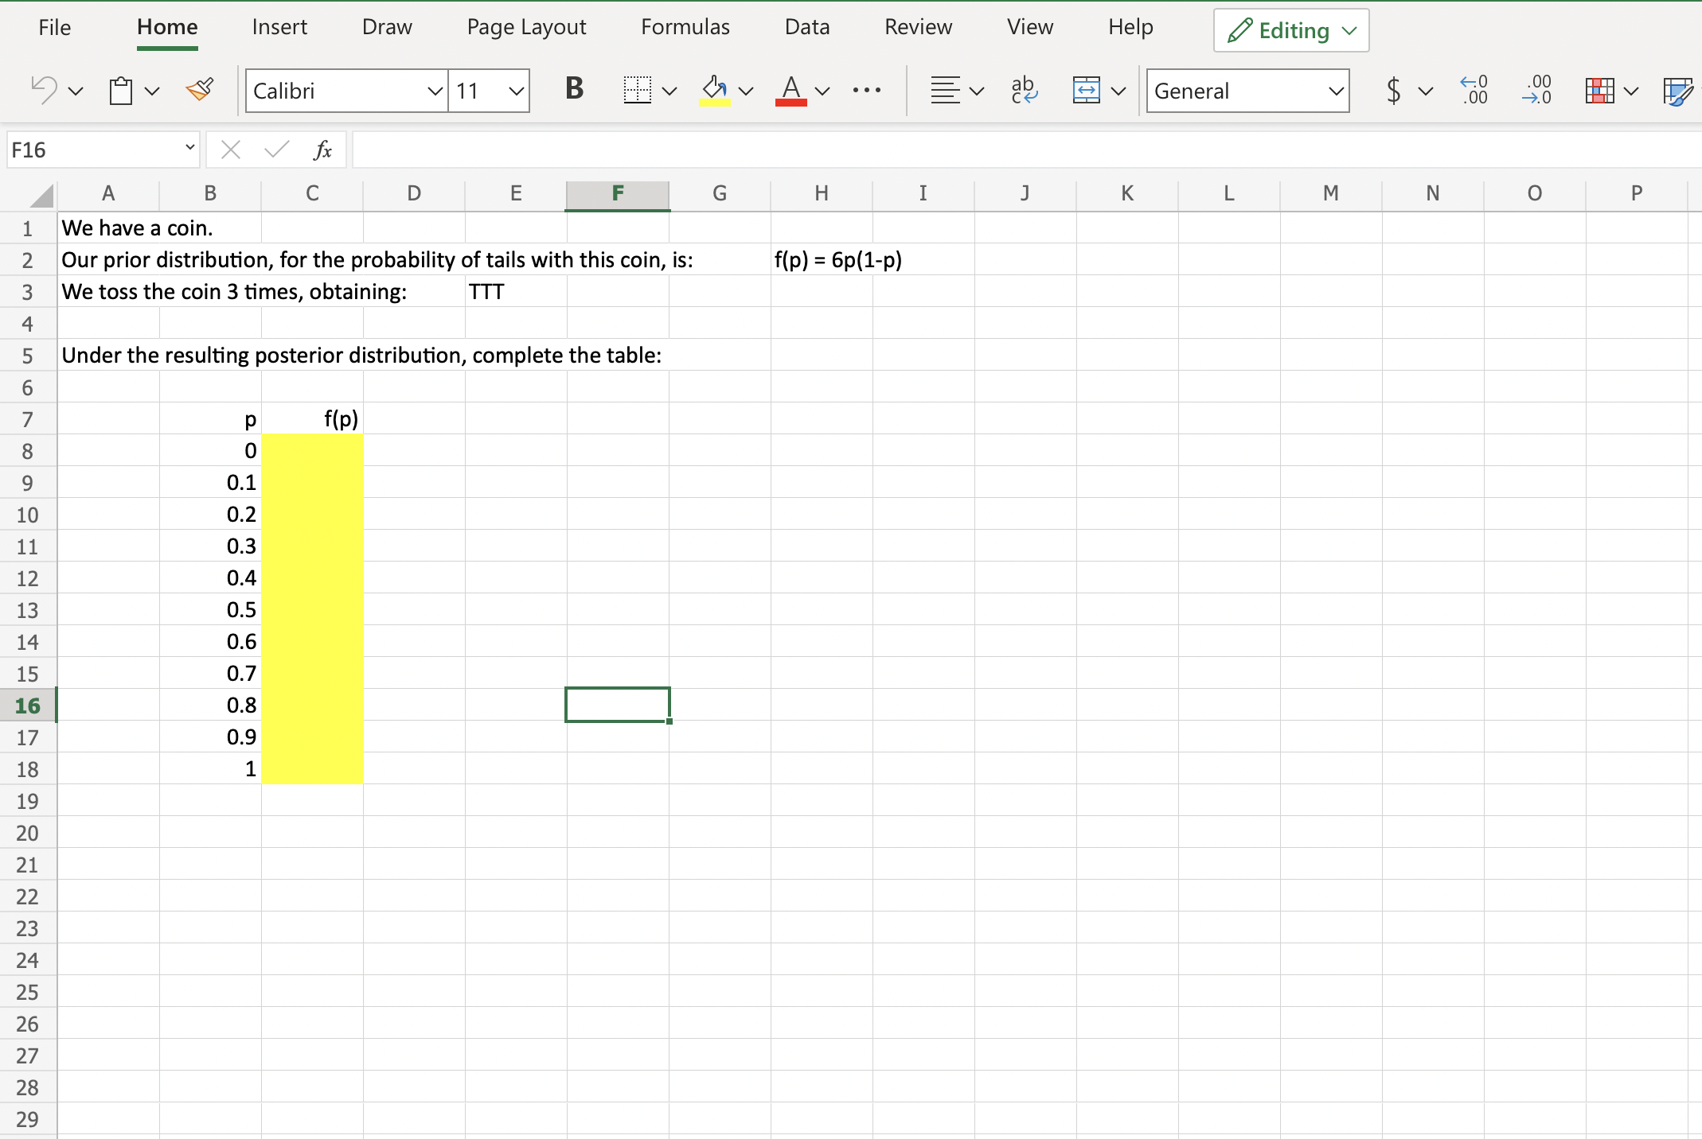Enable yellow fill color on selection

click(714, 90)
